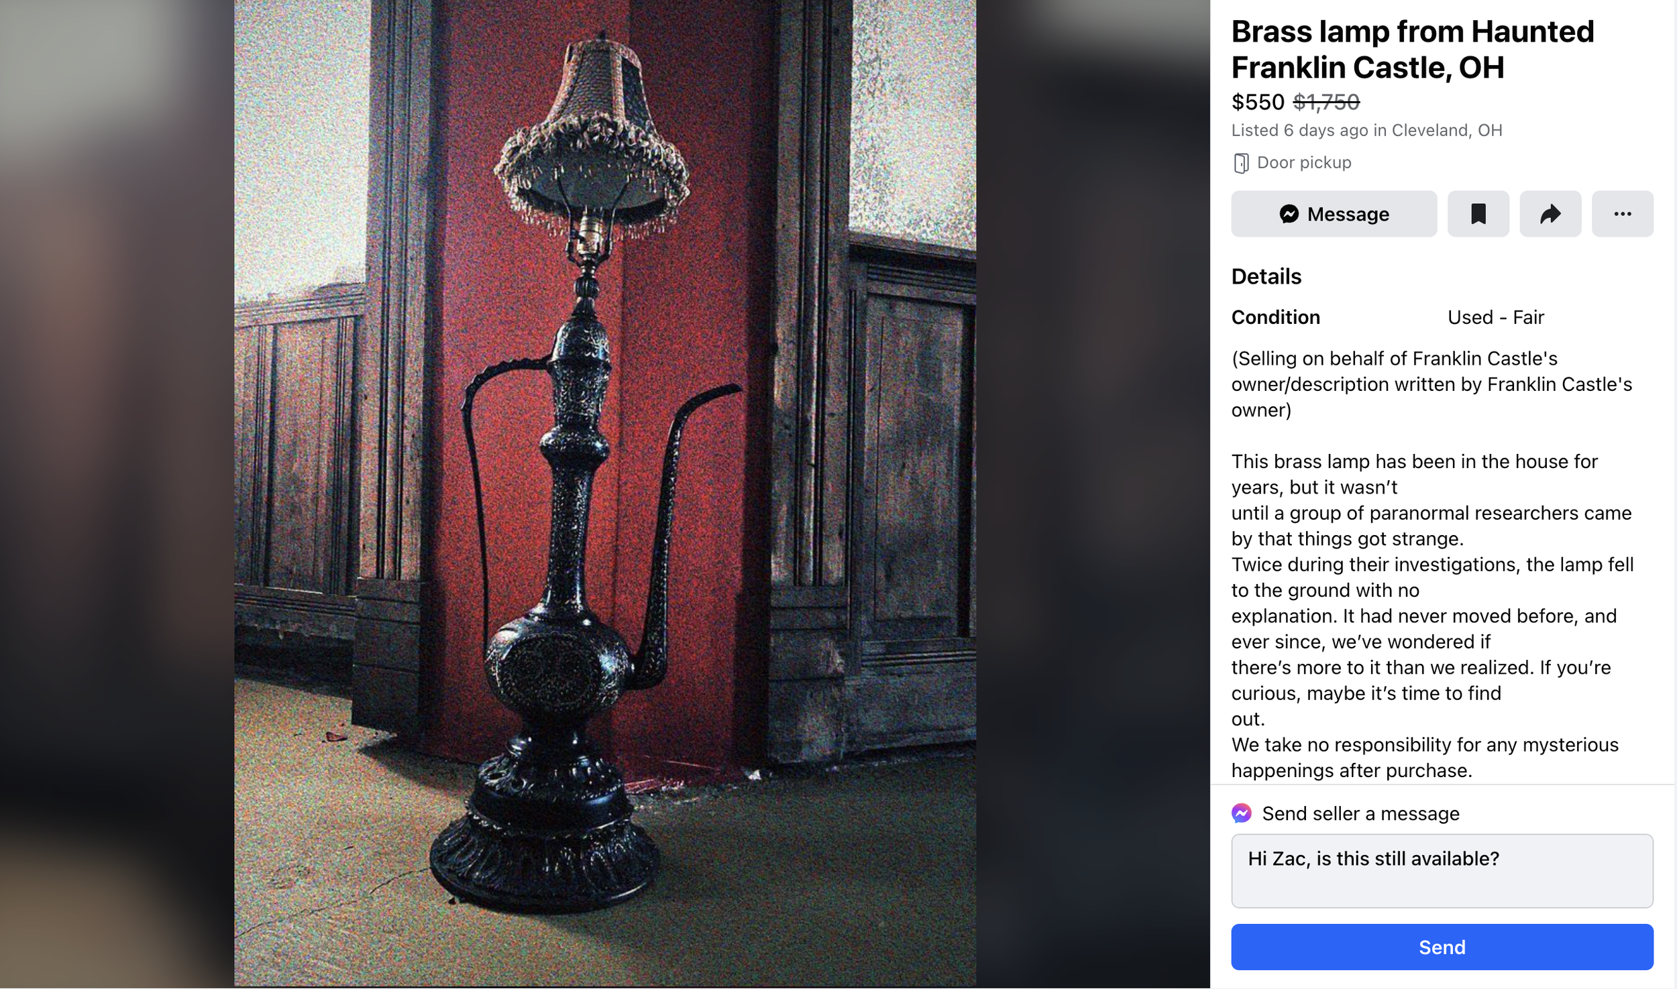Click the door icon beside Door pickup

1241,163
